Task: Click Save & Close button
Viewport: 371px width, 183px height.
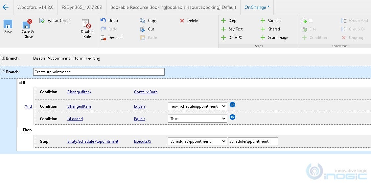Action: coord(28,29)
